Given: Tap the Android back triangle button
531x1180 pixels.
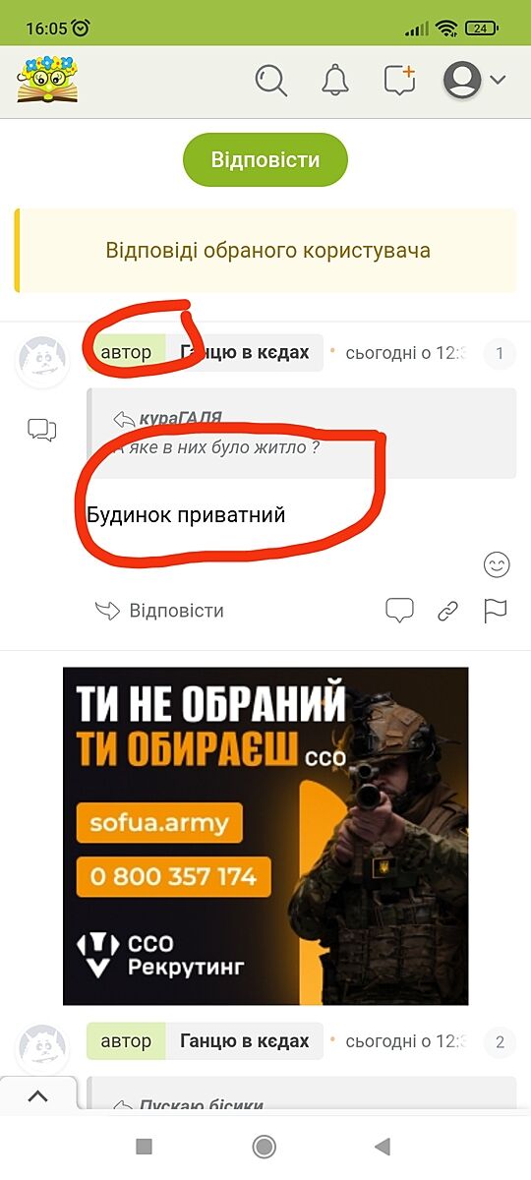Looking at the screenshot, I should click(x=383, y=1146).
